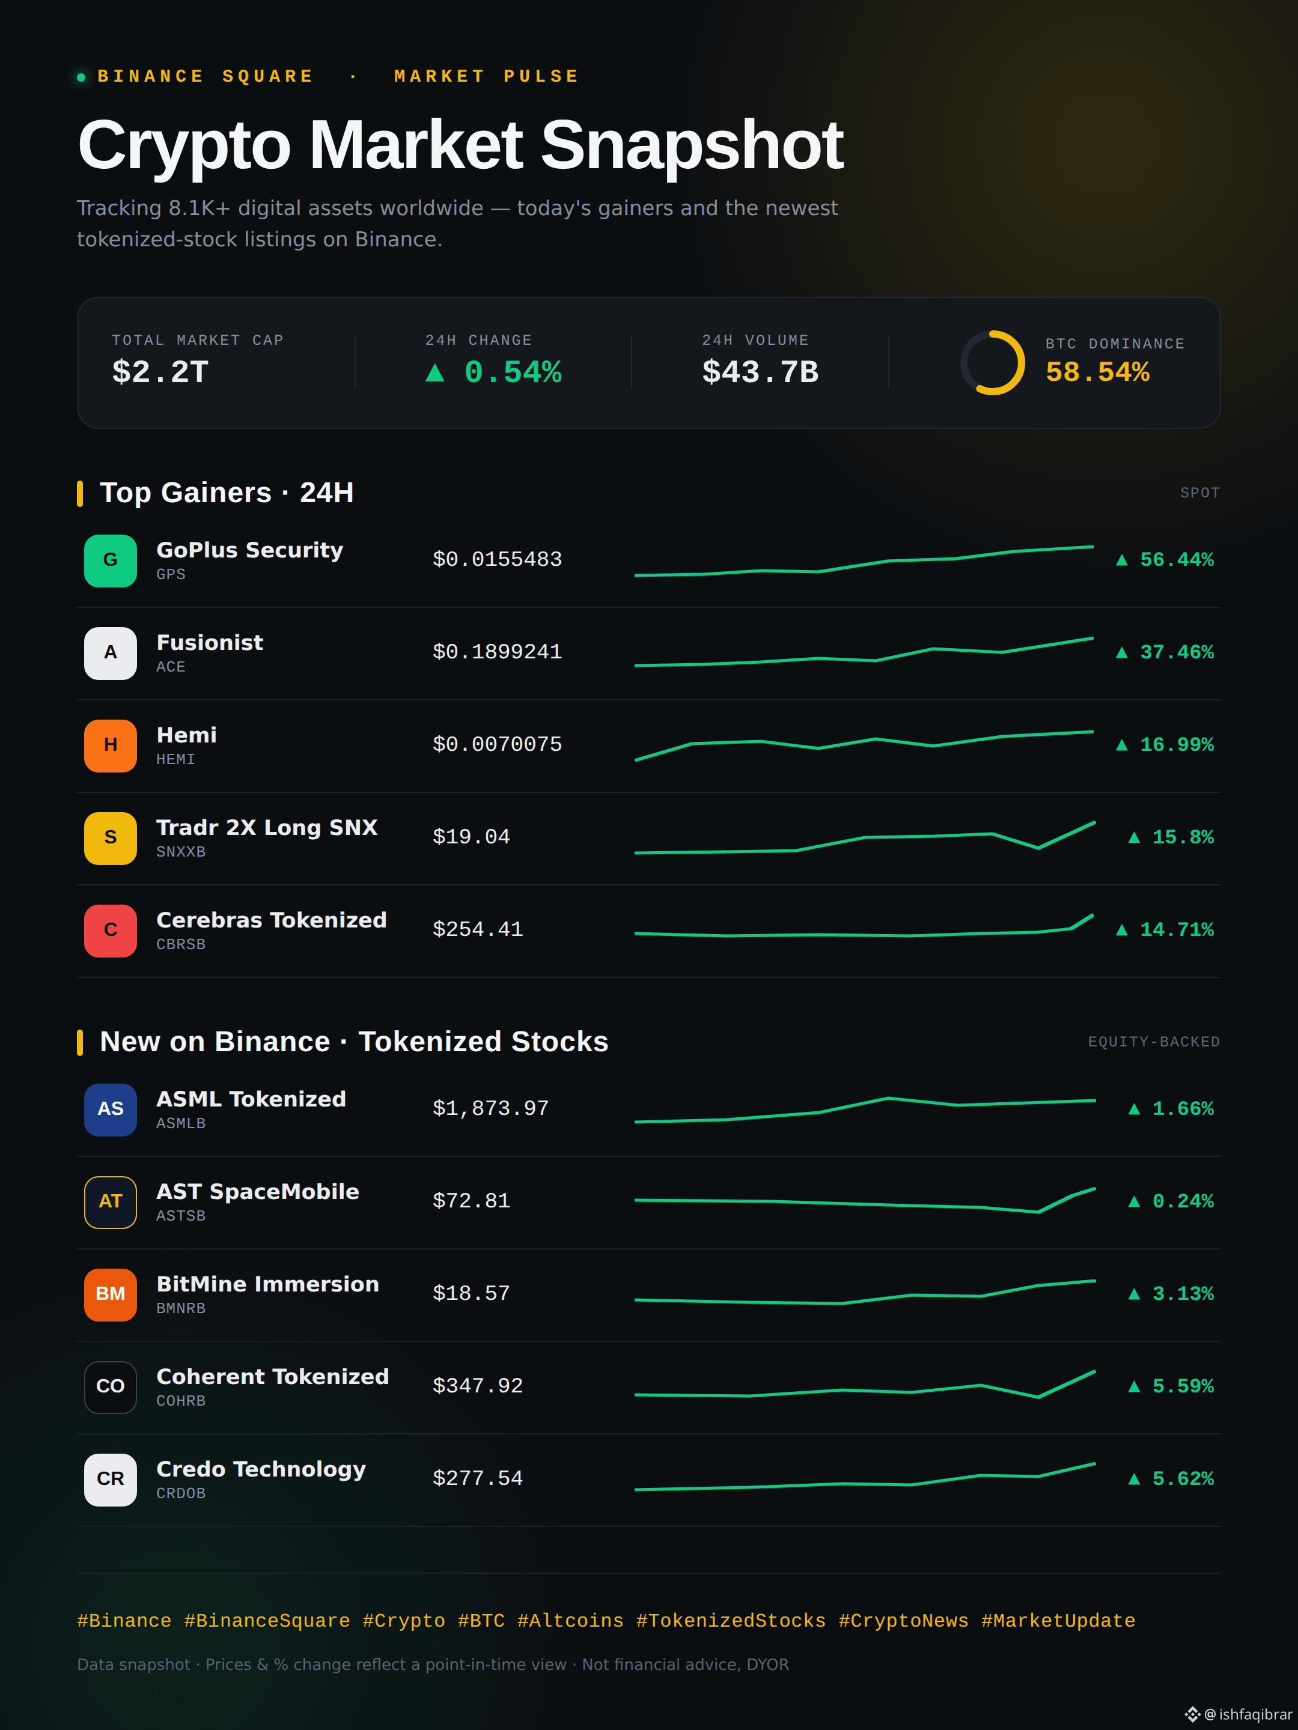
Task: Click the Coherent Tokenized CO icon
Action: (x=111, y=1386)
